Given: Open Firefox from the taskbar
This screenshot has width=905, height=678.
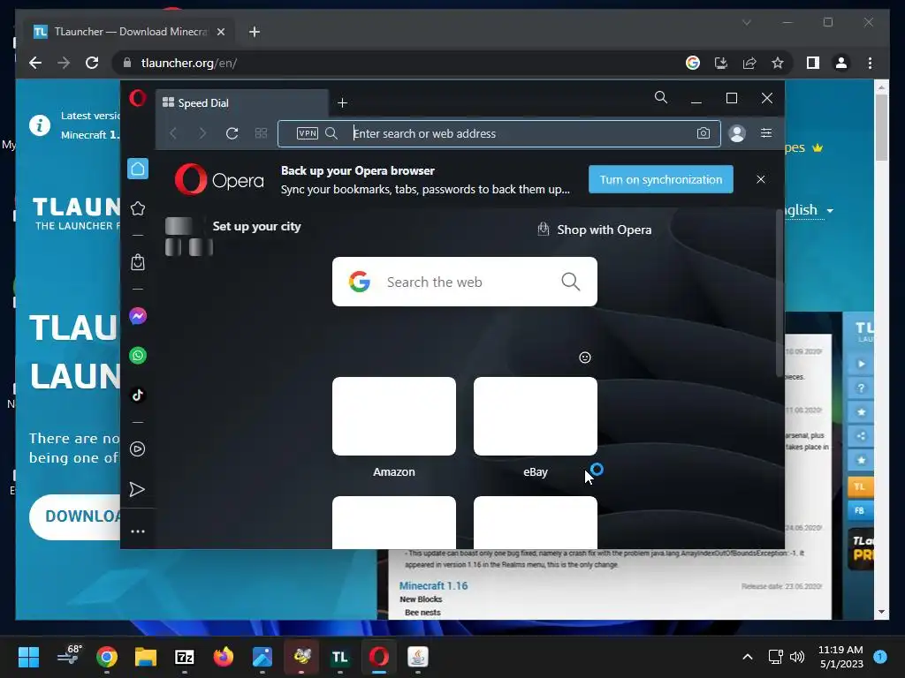Looking at the screenshot, I should [x=224, y=657].
